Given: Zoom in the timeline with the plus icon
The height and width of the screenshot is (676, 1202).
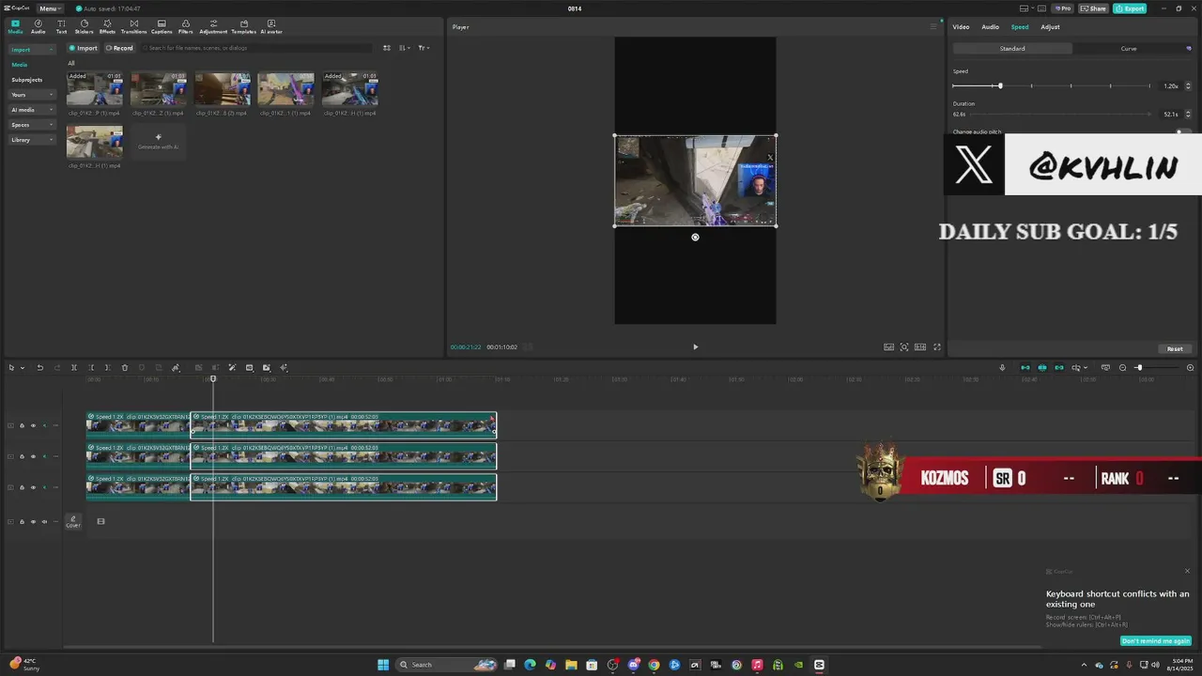Looking at the screenshot, I should pos(1191,368).
